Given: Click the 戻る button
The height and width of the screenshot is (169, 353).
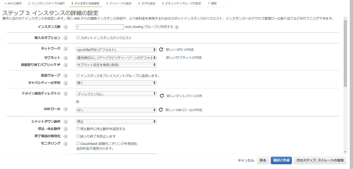Looking at the screenshot, I should (x=263, y=160).
